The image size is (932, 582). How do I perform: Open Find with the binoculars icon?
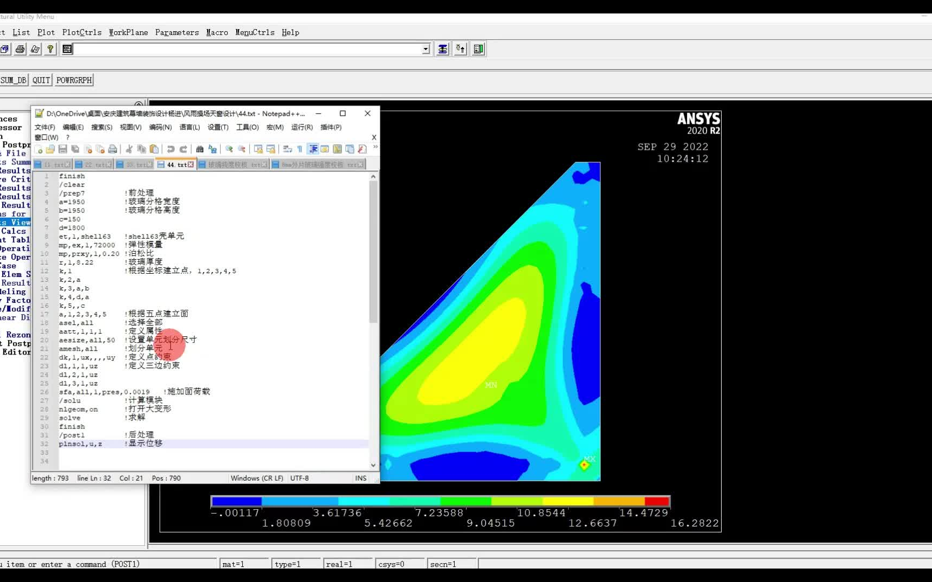click(x=200, y=149)
